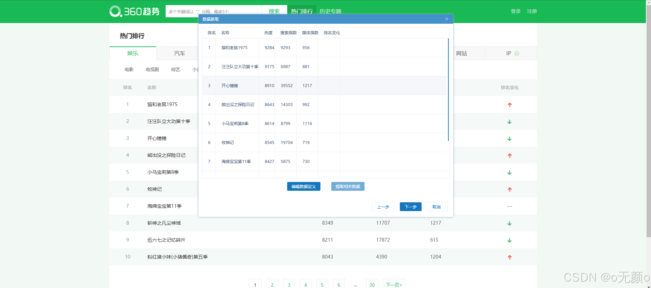Image resolution: width=651 pixels, height=288 pixels.
Task: Click the 排名变化 header in background page
Action: pyautogui.click(x=509, y=87)
